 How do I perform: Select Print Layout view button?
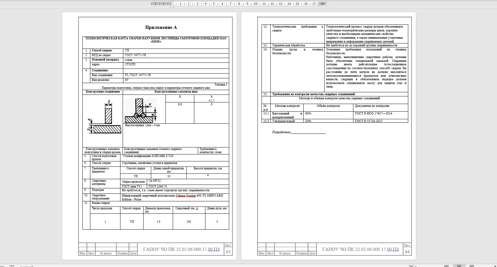(x=459, y=266)
